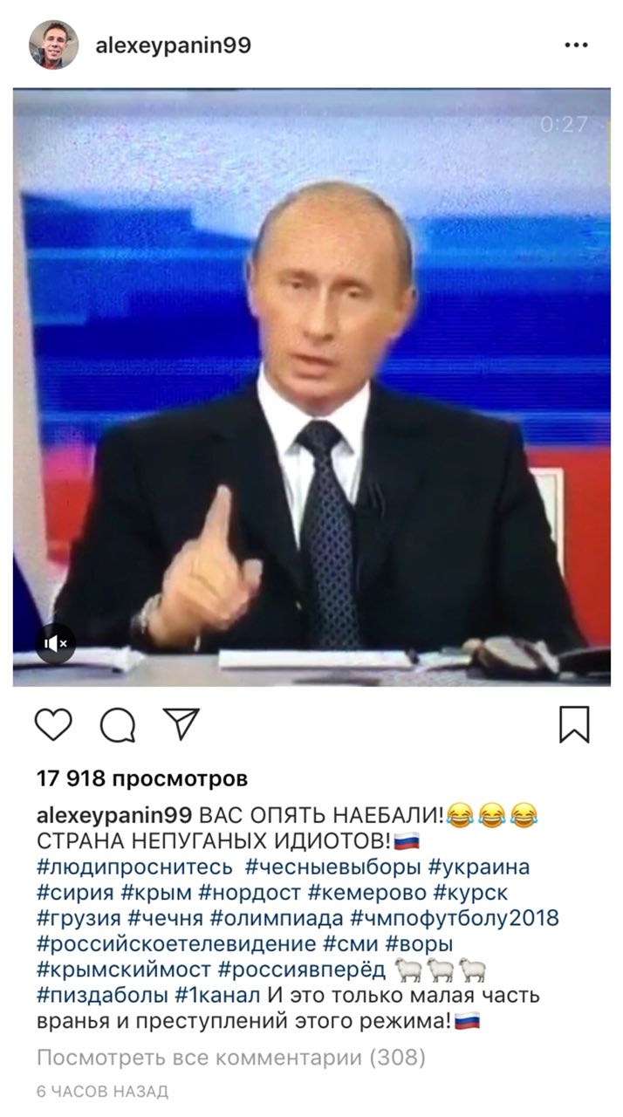The height and width of the screenshot is (1117, 623).
Task: Save post with bookmark icon
Action: click(x=574, y=725)
